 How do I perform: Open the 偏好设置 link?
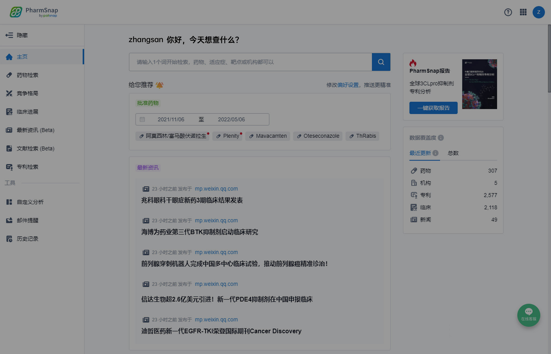coord(348,85)
